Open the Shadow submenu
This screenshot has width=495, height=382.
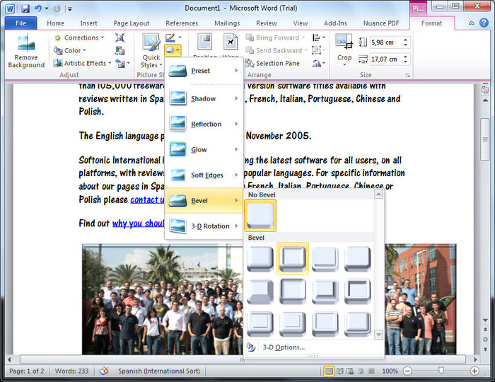tap(204, 98)
